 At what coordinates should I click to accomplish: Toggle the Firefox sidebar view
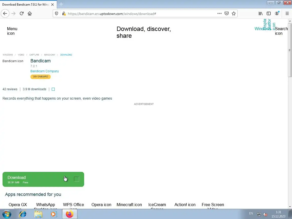268,14
